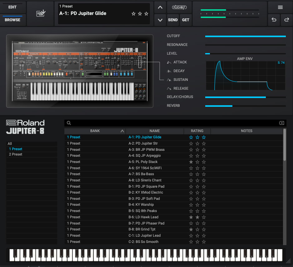Switch to the EDIT tab
This screenshot has width=293, height=267.
(x=12, y=7)
